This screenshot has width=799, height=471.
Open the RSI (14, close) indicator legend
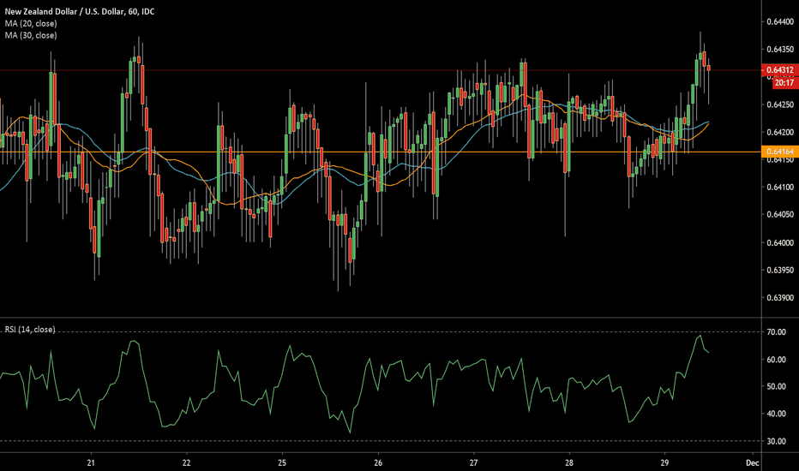(x=30, y=329)
